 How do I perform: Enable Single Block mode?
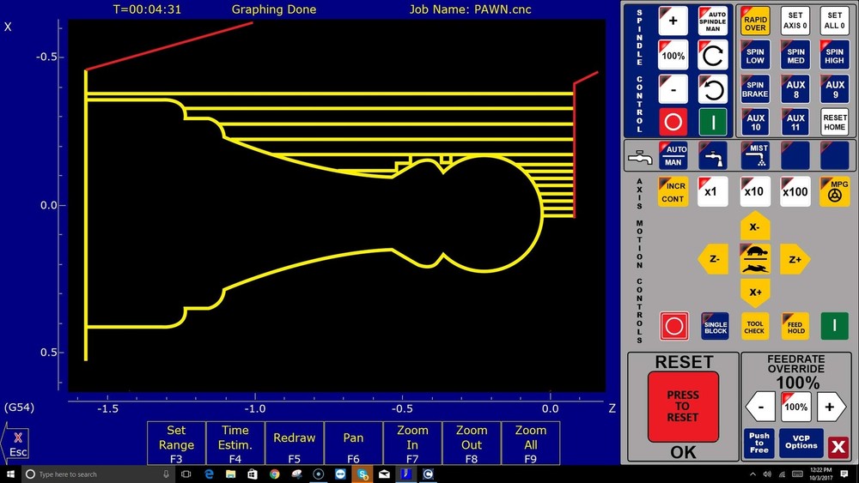click(715, 325)
